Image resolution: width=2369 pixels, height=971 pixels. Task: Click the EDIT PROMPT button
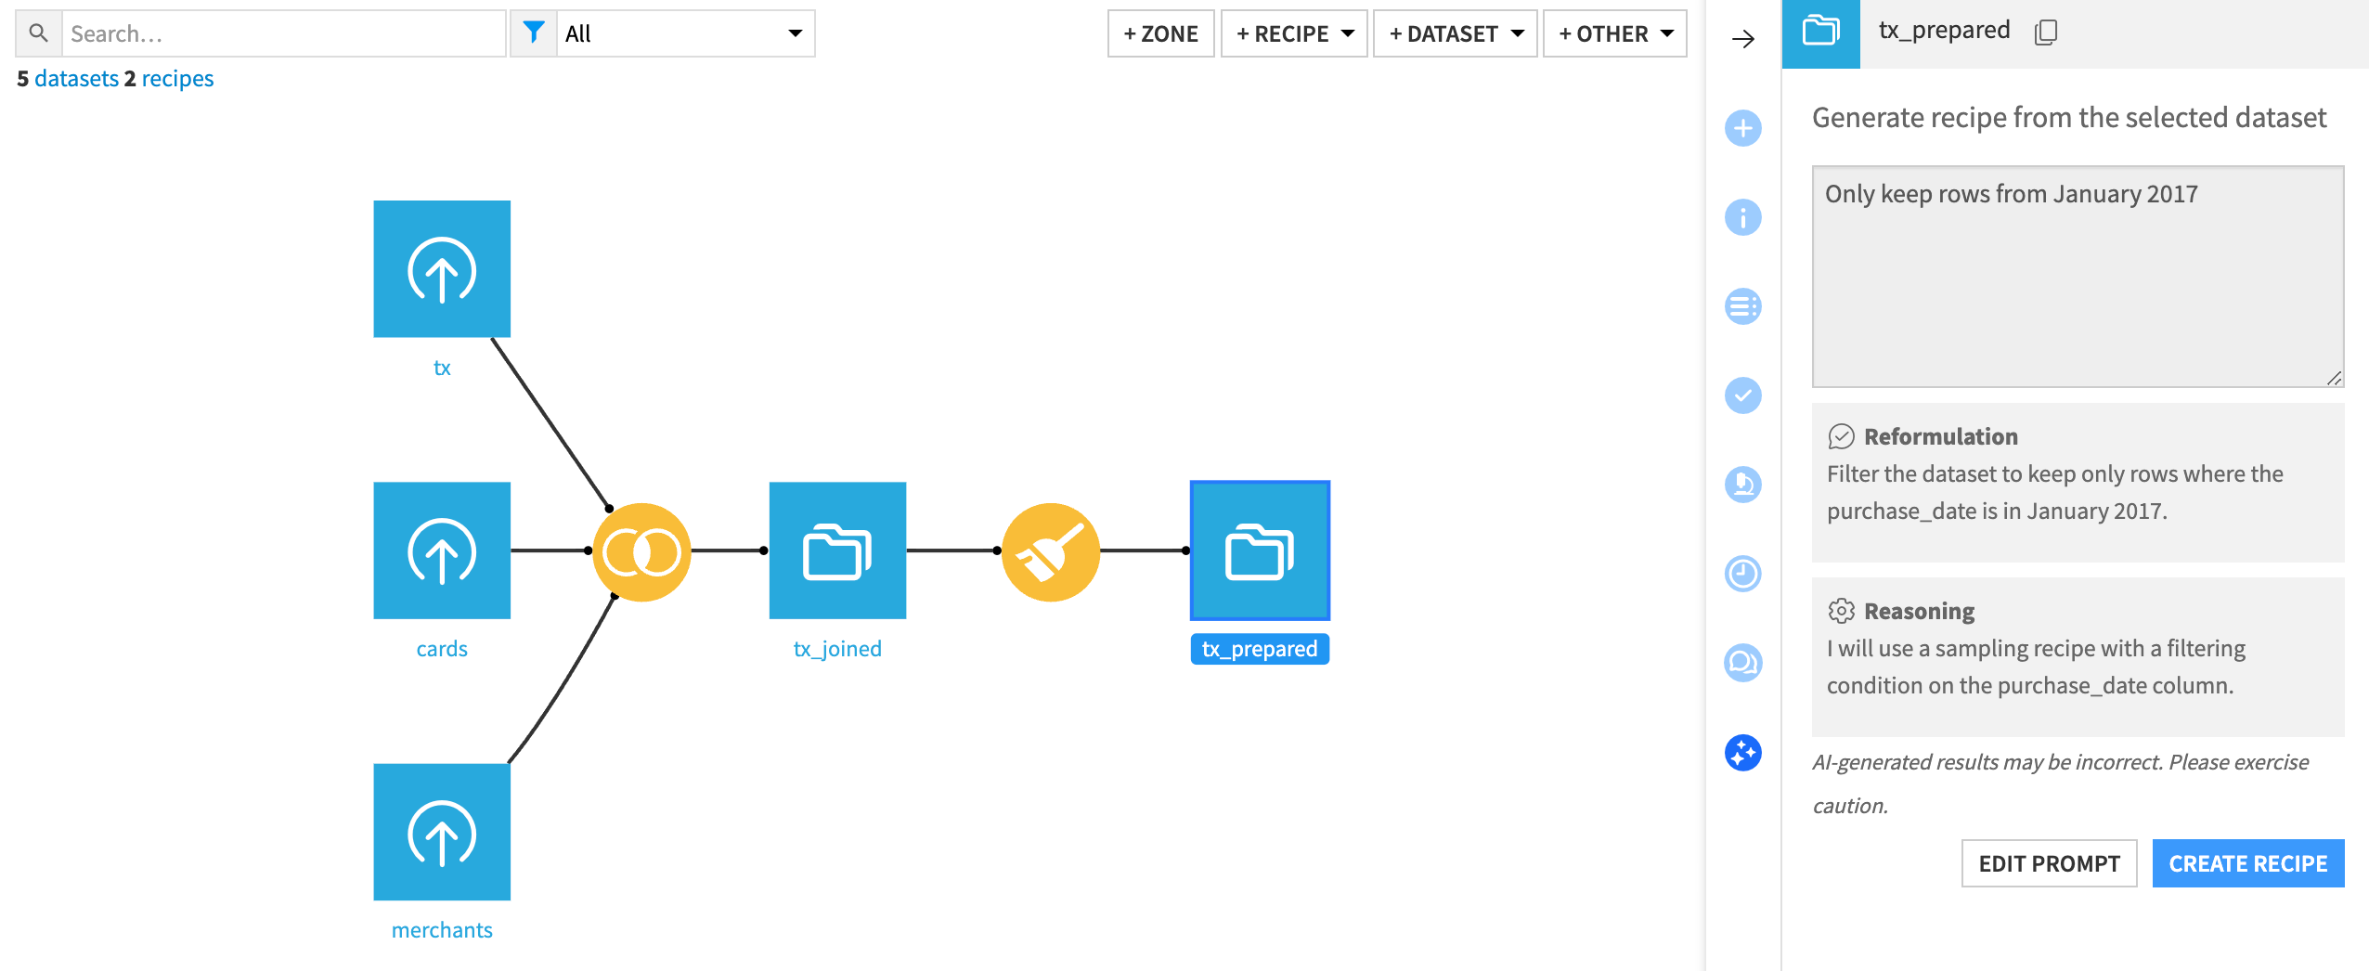(x=2049, y=863)
